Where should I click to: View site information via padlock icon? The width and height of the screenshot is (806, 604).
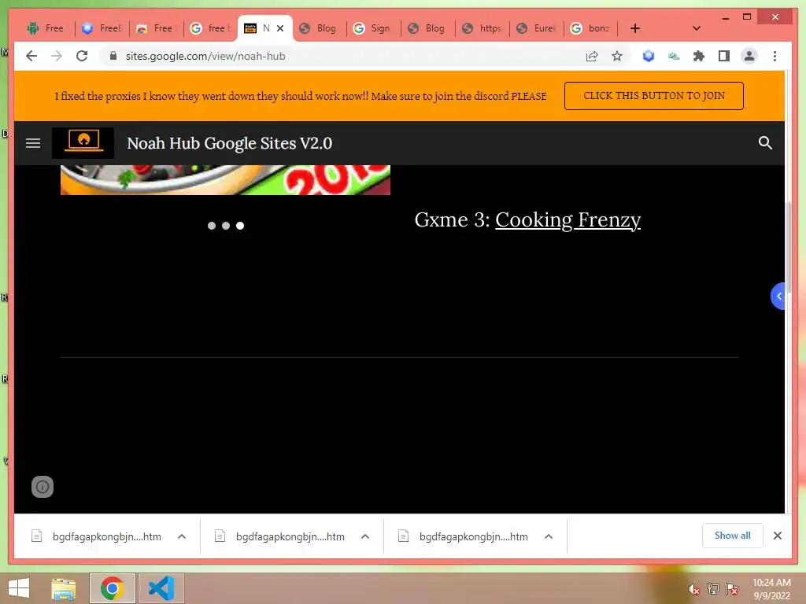tap(113, 56)
